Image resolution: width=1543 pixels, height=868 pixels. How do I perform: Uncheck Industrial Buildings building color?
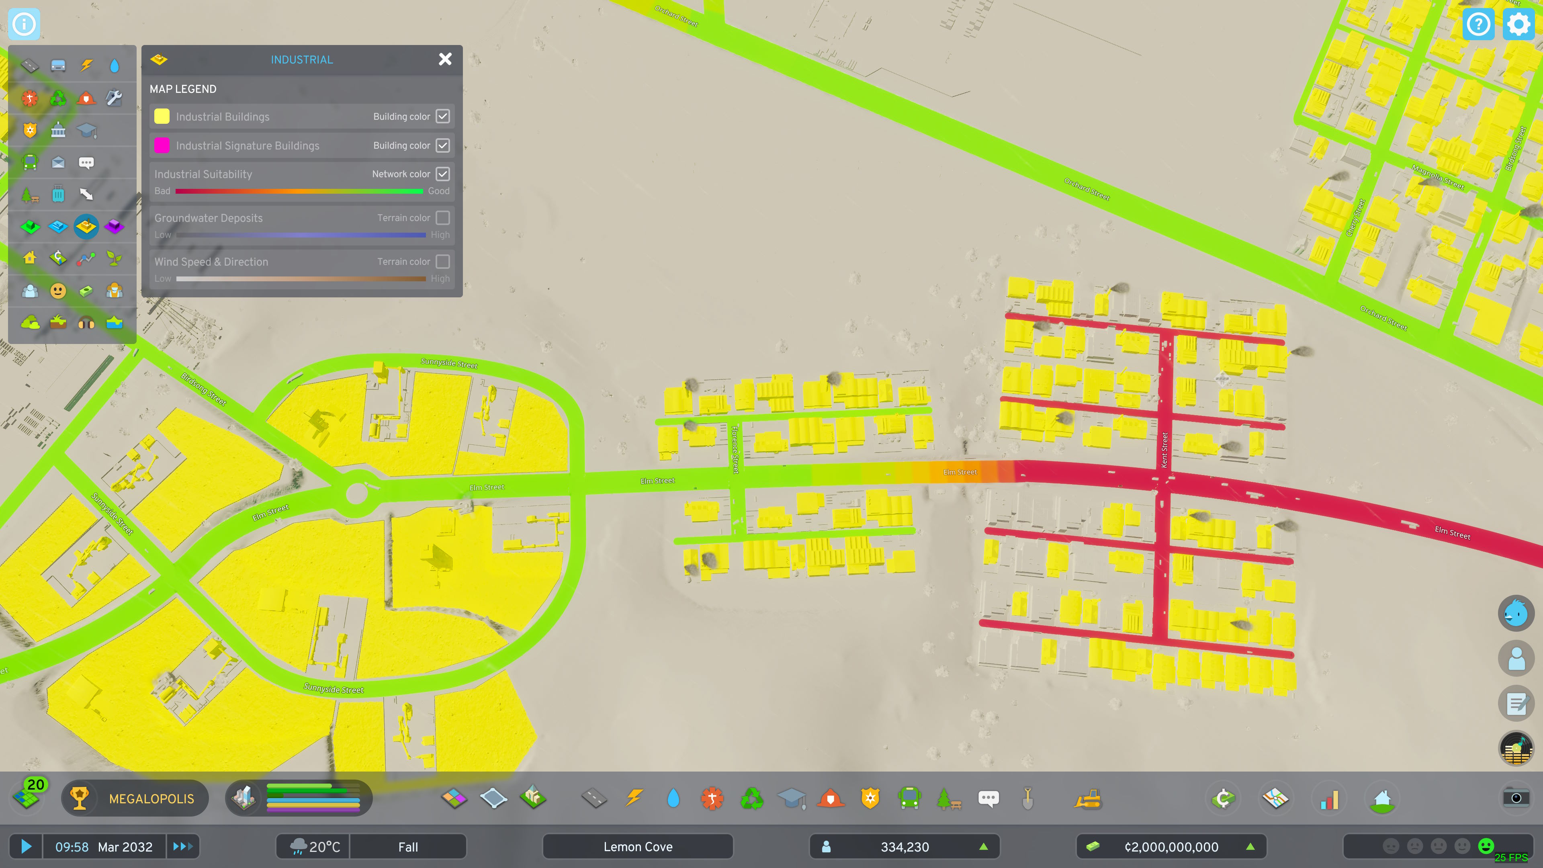[443, 116]
